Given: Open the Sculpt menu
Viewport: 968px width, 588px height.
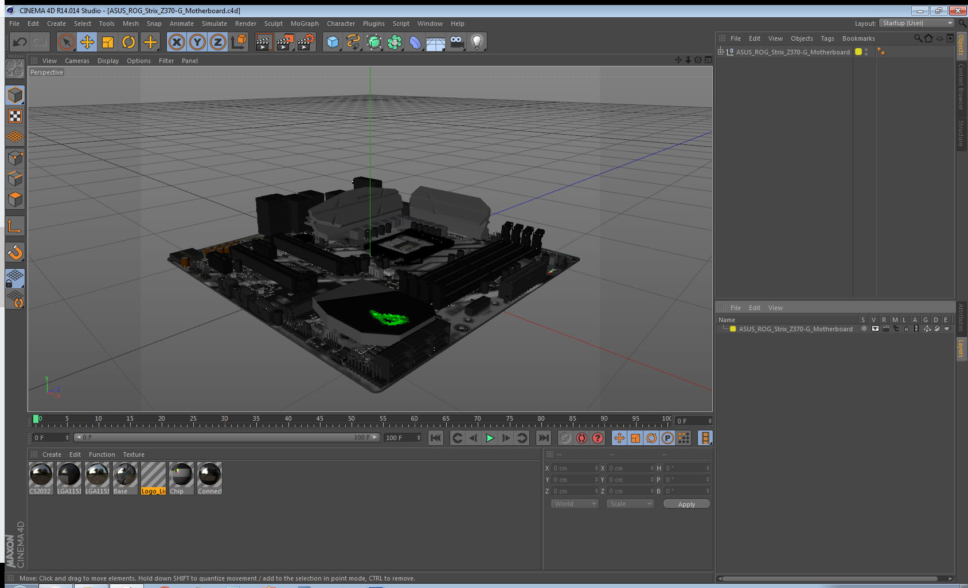Looking at the screenshot, I should [x=273, y=23].
